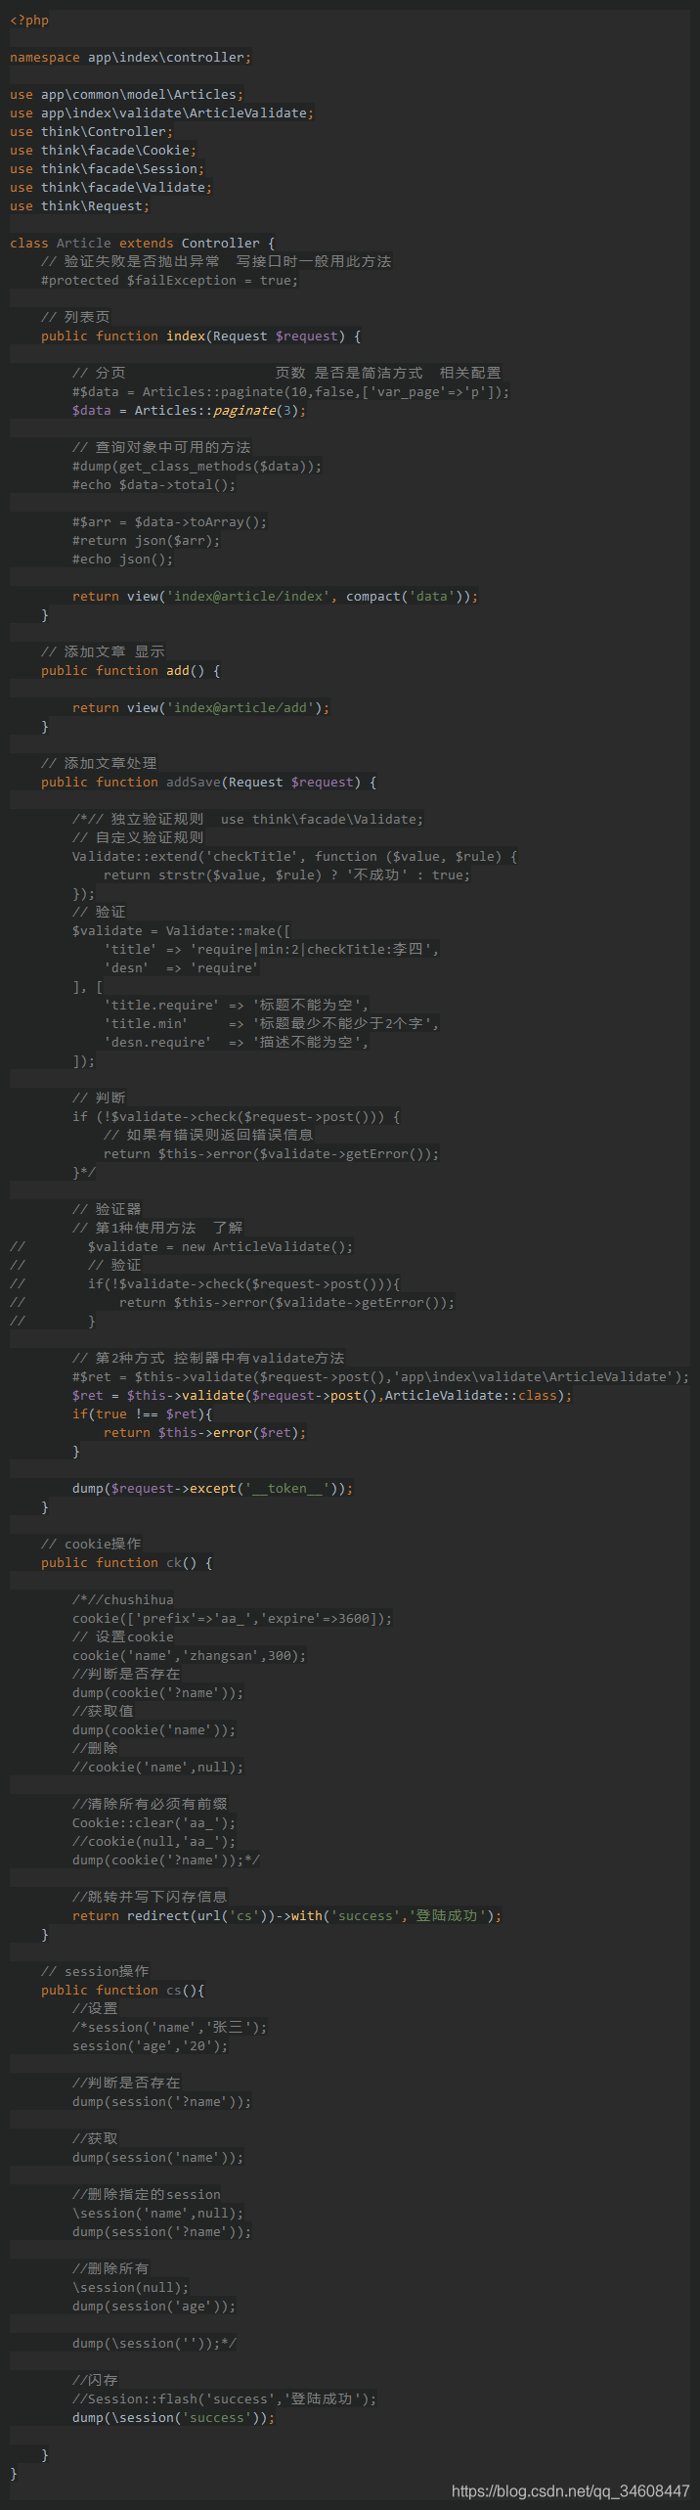
Task: Click the '#$arr = $data->toArray();' line
Action: [x=169, y=522]
